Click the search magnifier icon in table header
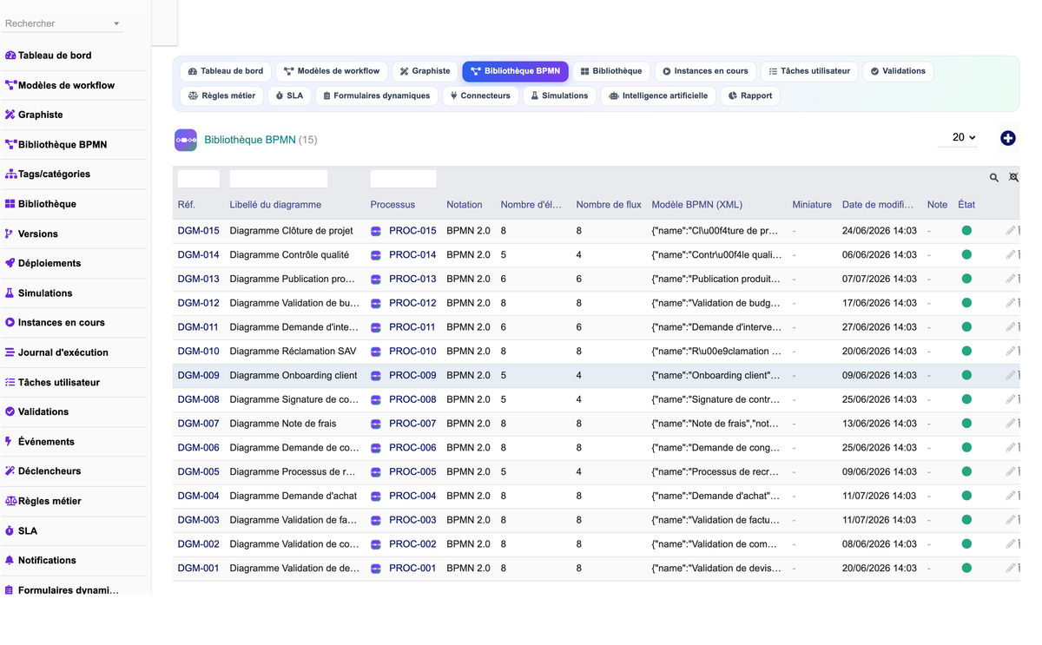 [x=994, y=178]
